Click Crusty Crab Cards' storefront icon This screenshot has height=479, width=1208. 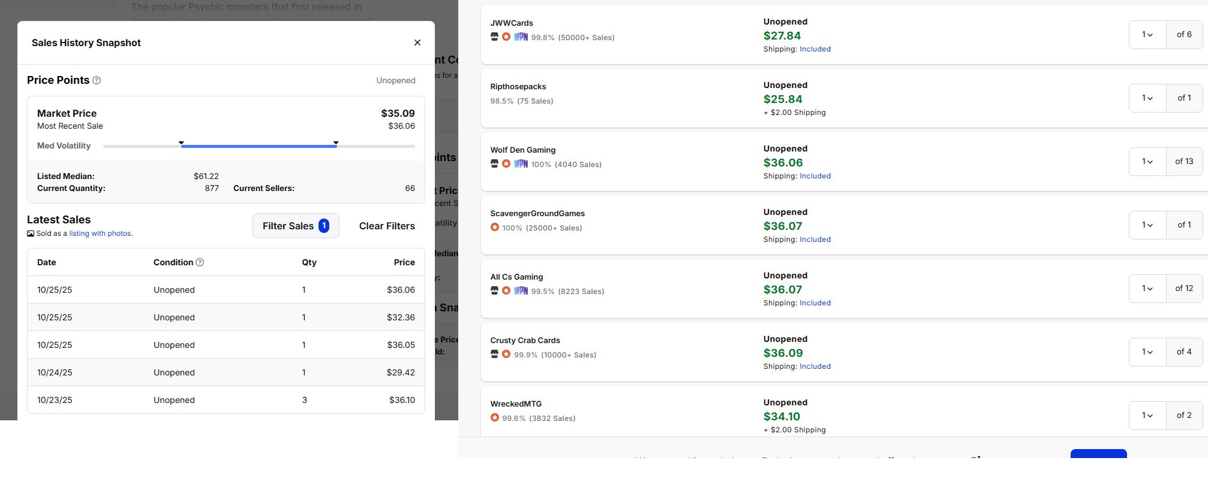[494, 354]
